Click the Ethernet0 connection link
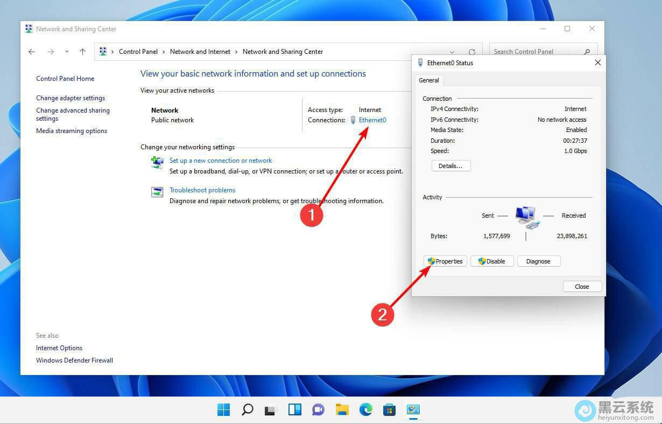662x424 pixels. click(372, 120)
